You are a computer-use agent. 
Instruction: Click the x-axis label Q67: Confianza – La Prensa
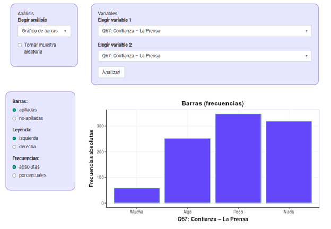213,219
